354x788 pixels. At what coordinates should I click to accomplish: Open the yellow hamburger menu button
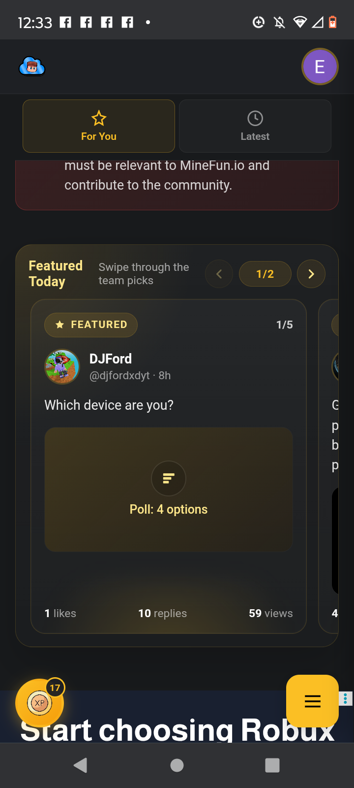point(312,701)
